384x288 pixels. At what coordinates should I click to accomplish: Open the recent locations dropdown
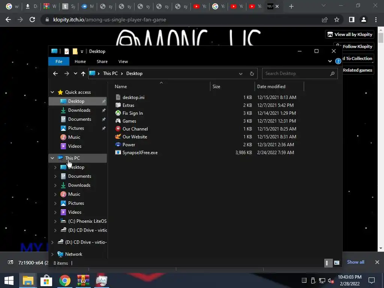75,73
